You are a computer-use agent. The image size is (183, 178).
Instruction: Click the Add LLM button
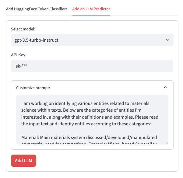[x=23, y=160]
